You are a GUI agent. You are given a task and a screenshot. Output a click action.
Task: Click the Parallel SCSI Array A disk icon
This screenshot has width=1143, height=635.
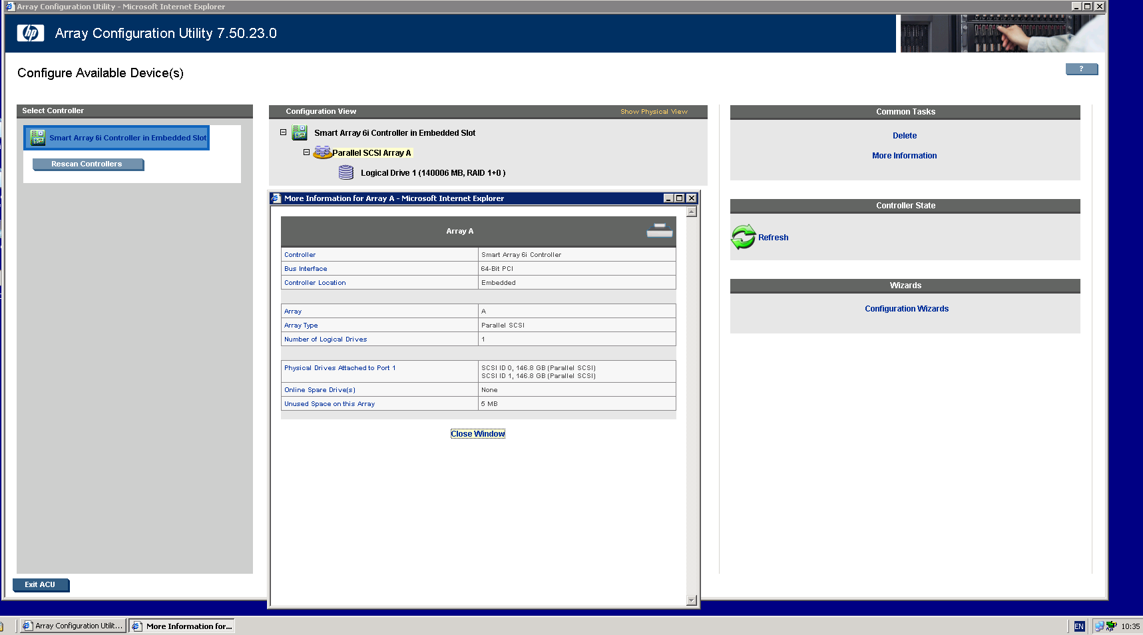coord(322,152)
